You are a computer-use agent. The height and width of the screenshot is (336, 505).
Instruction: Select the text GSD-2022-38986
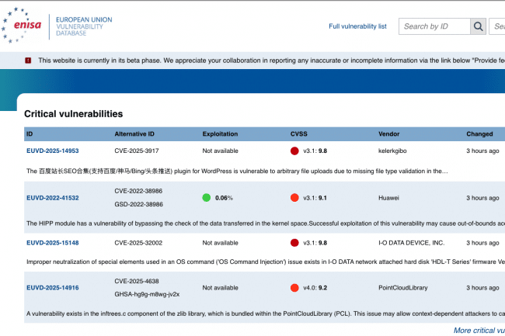(138, 204)
